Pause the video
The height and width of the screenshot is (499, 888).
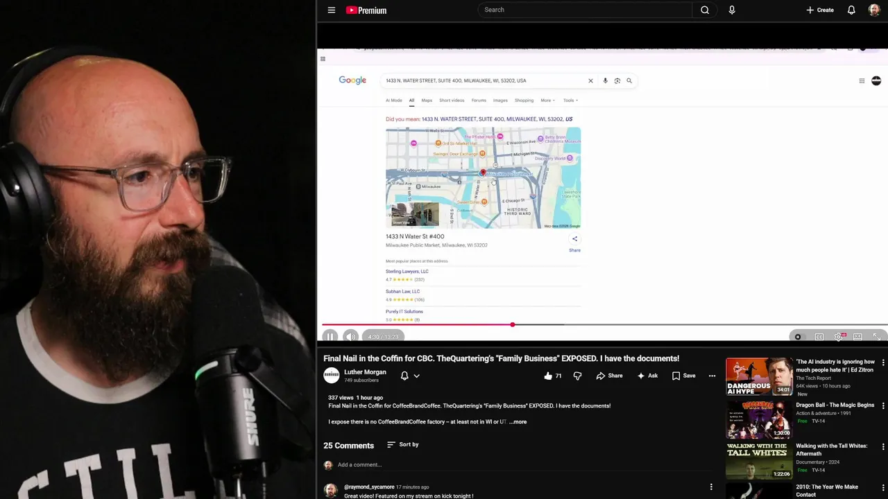click(x=330, y=337)
